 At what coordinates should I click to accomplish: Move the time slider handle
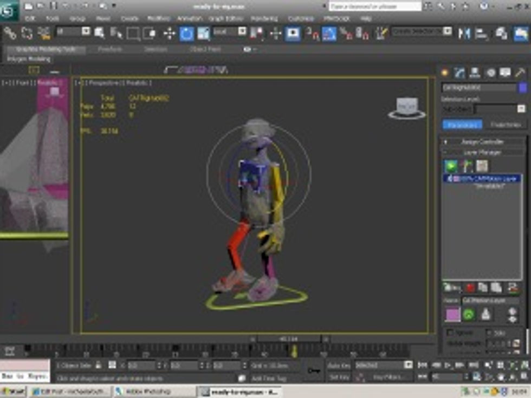pos(288,339)
